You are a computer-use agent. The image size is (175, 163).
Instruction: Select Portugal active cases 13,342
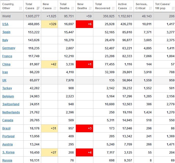click(x=127, y=136)
